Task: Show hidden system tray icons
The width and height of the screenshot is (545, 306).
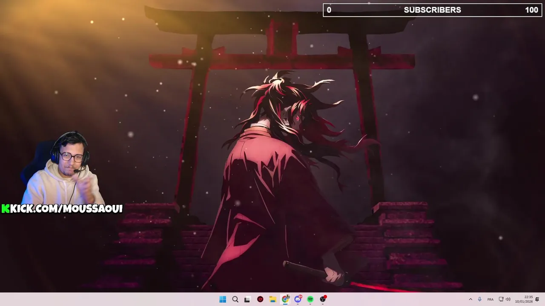Action: tap(470, 299)
